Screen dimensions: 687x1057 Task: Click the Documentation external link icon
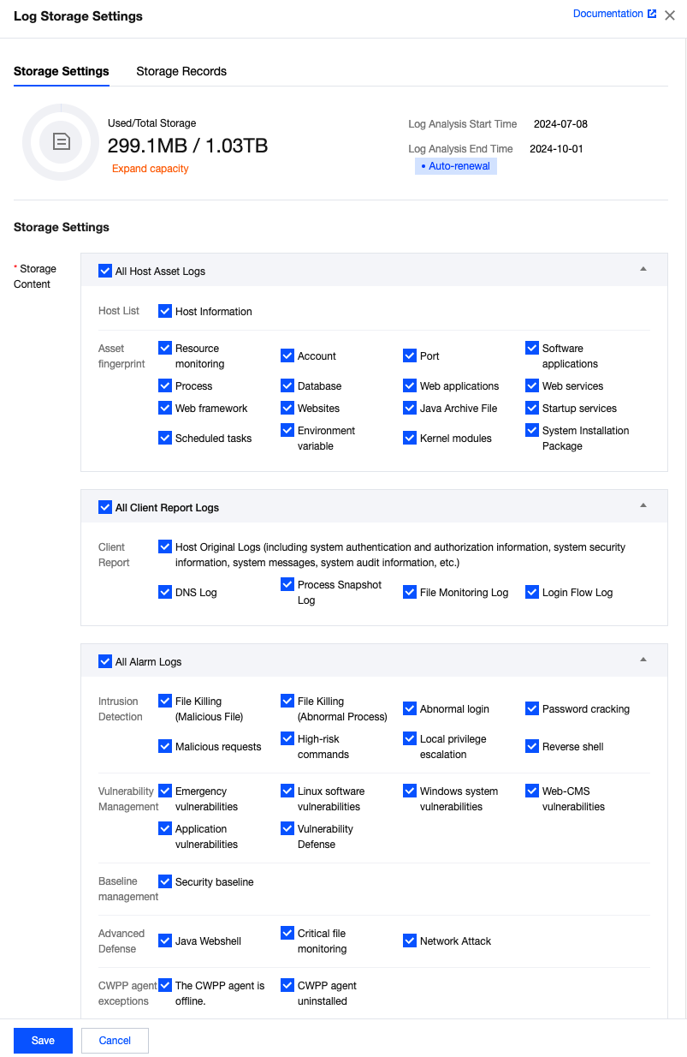[652, 15]
